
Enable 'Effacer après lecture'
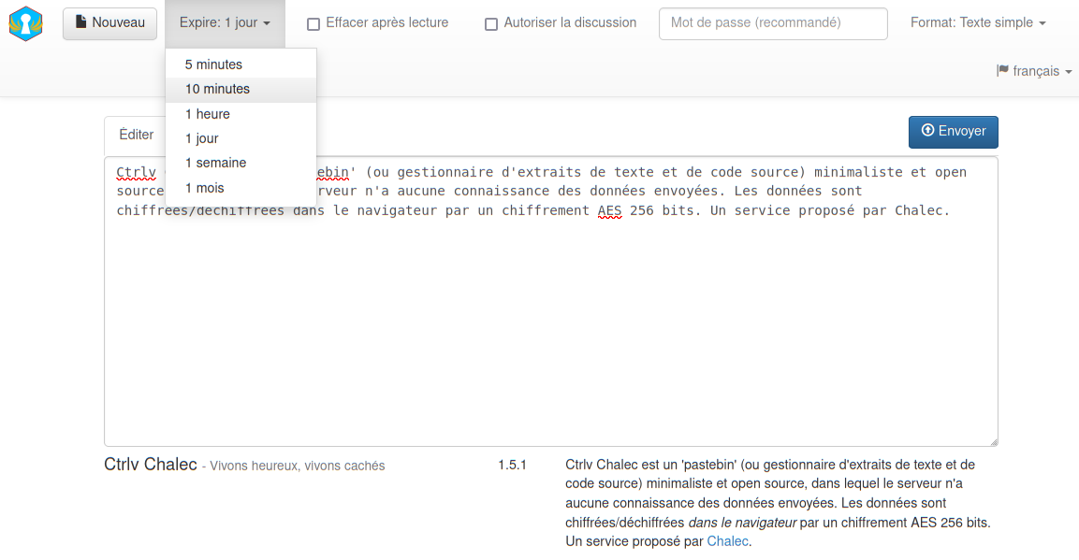tap(313, 23)
